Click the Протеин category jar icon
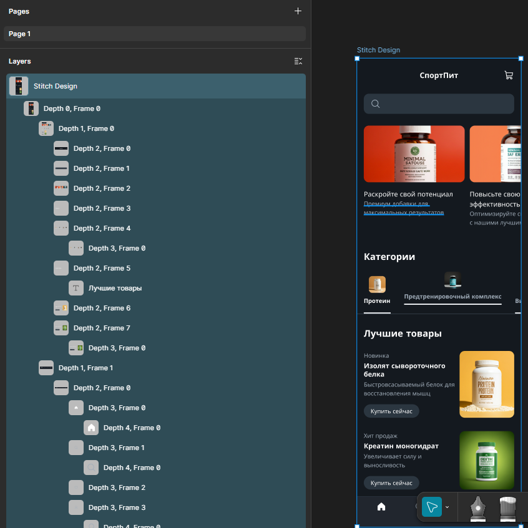This screenshot has width=528, height=528. (x=377, y=284)
